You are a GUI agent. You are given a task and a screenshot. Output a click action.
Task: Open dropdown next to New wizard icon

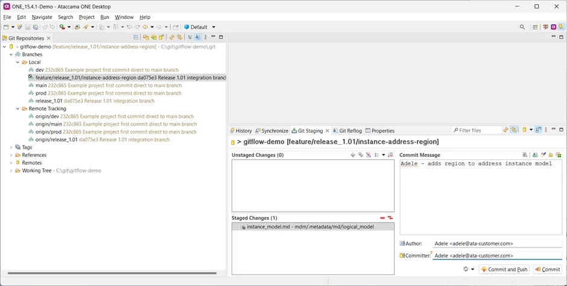(13, 27)
